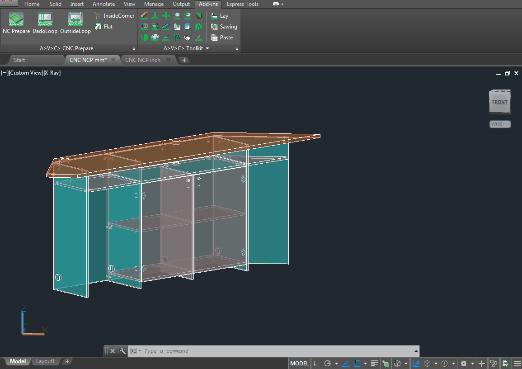This screenshot has height=369, width=522.
Task: Open the WCS coordinate system dropdown
Action: click(x=500, y=124)
